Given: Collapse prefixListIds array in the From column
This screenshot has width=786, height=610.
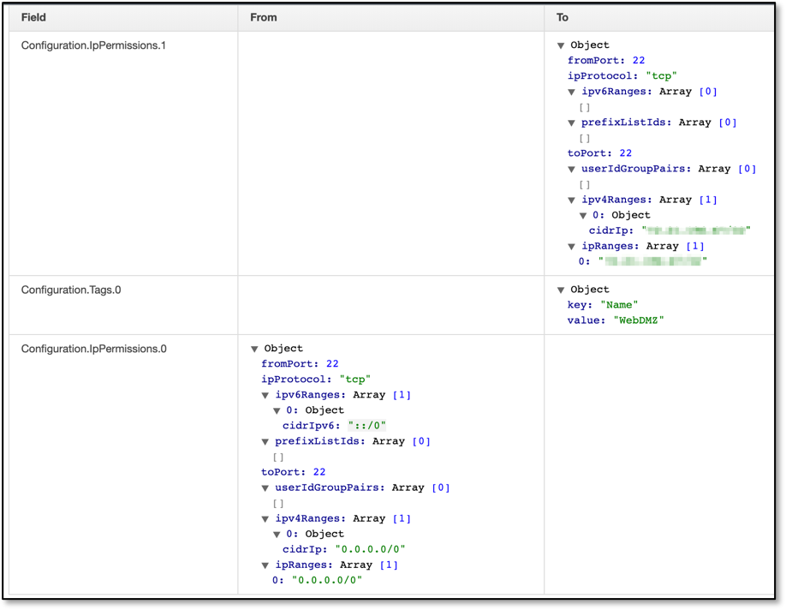Looking at the screenshot, I should point(265,442).
